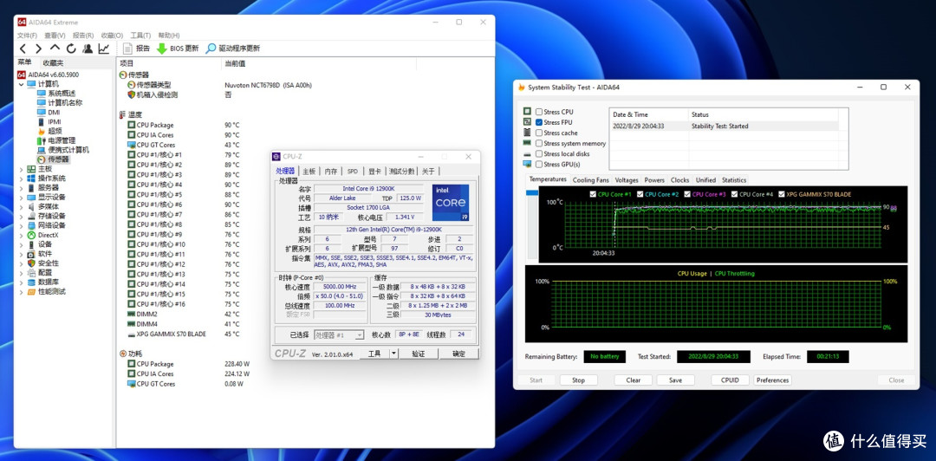Enable Stress system memory checkbox
Screen dimensions: 936x461
pos(539,144)
